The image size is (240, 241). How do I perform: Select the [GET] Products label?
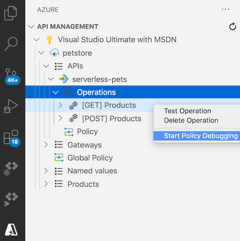(x=109, y=105)
